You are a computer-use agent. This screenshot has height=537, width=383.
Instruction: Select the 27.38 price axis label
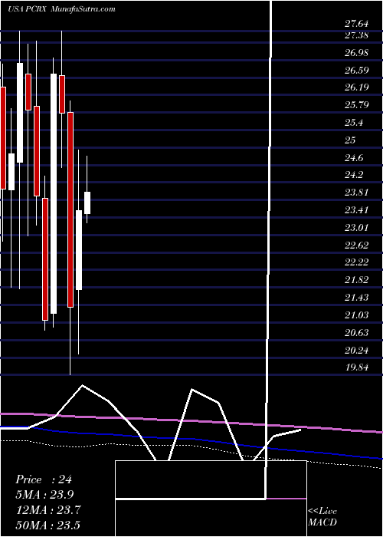click(356, 35)
